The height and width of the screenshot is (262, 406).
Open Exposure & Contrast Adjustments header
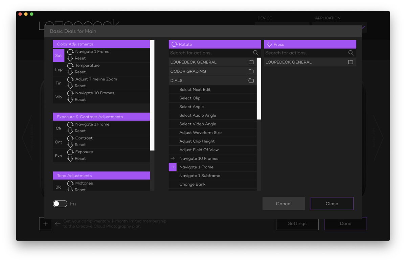101,117
